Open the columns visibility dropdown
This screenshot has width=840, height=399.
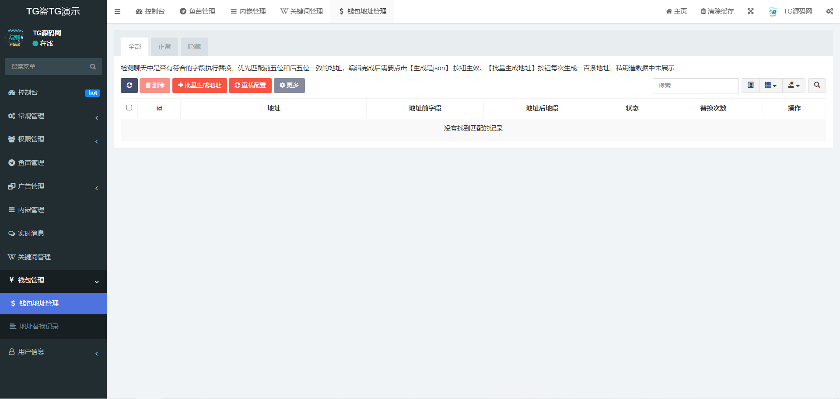(770, 86)
